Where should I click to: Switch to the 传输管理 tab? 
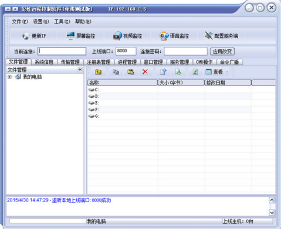coord(70,62)
